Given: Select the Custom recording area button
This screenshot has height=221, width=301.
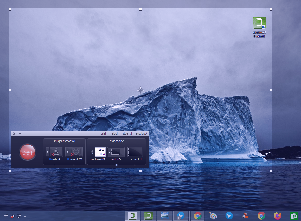Looking at the screenshot, I should (117, 152).
